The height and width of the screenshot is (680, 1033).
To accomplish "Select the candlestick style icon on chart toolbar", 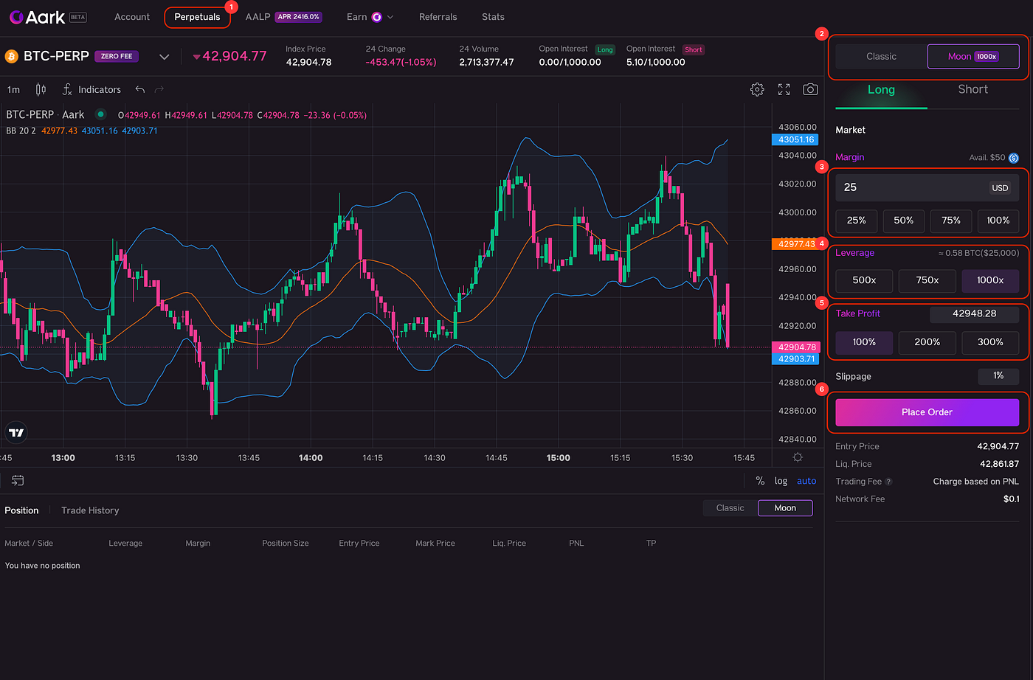I will pos(41,89).
